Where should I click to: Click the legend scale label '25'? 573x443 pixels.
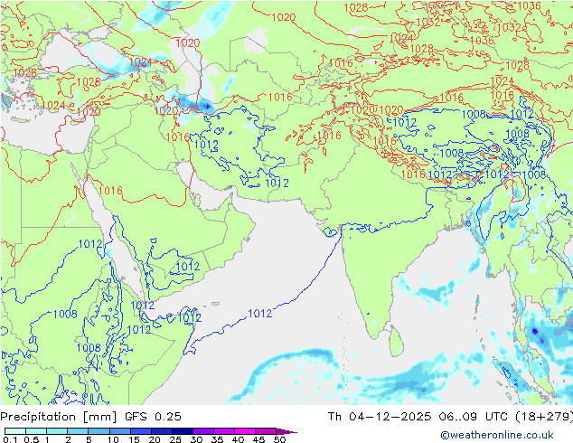(x=175, y=439)
